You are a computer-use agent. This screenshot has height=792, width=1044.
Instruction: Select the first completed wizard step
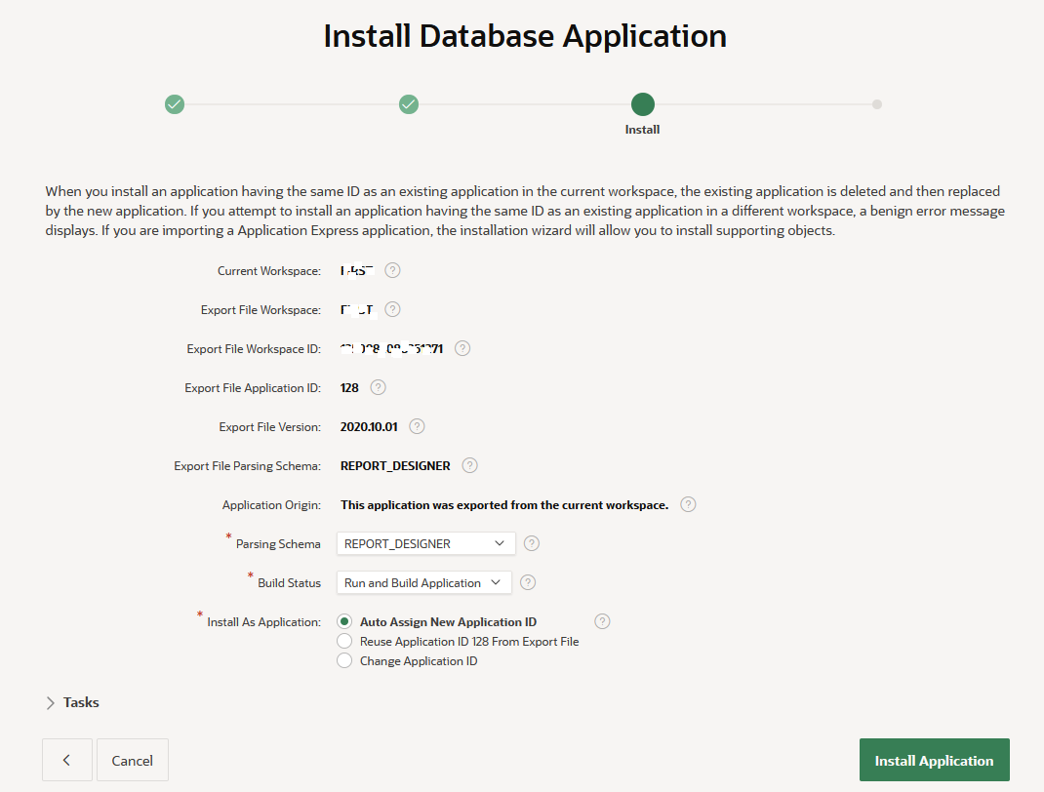(175, 103)
